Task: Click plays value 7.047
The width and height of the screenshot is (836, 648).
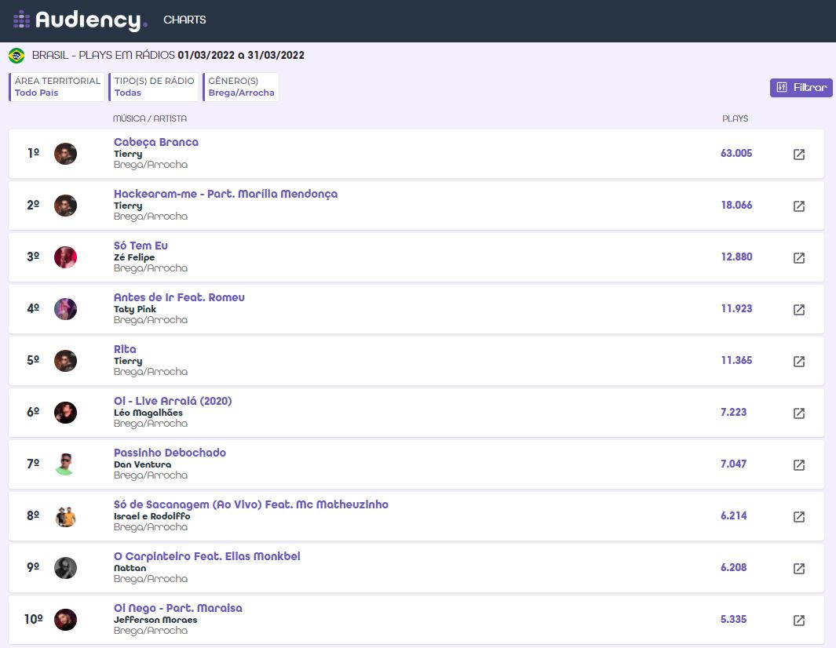Action: [x=734, y=464]
